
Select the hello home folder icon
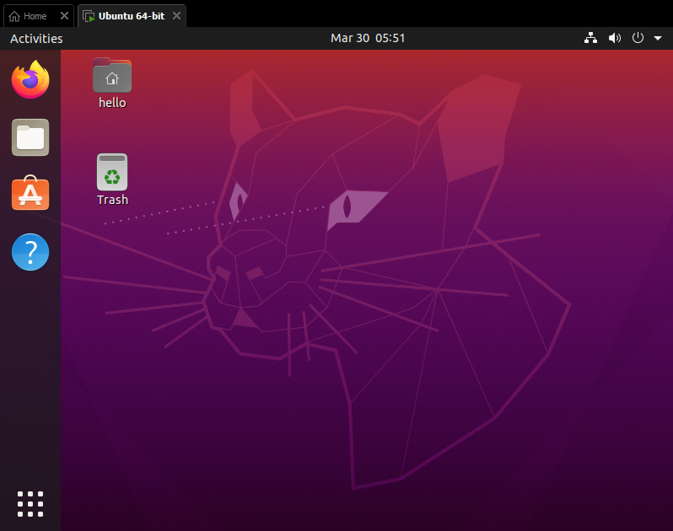coord(112,75)
